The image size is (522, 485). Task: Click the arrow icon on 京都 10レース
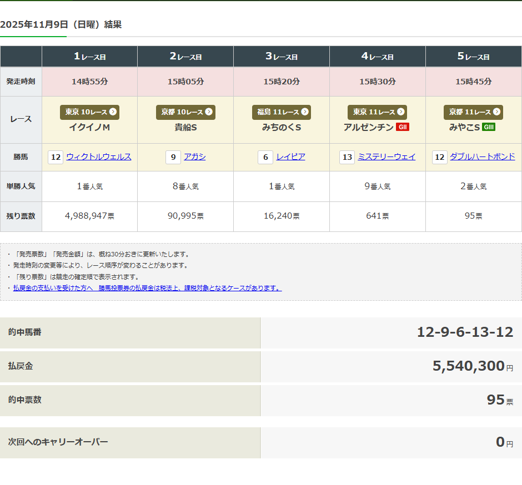[209, 112]
